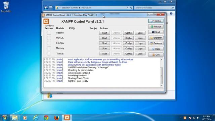This screenshot has height=121, width=215.
Task: Click the 'Starting Check-Timer' log line
Action: point(78,78)
